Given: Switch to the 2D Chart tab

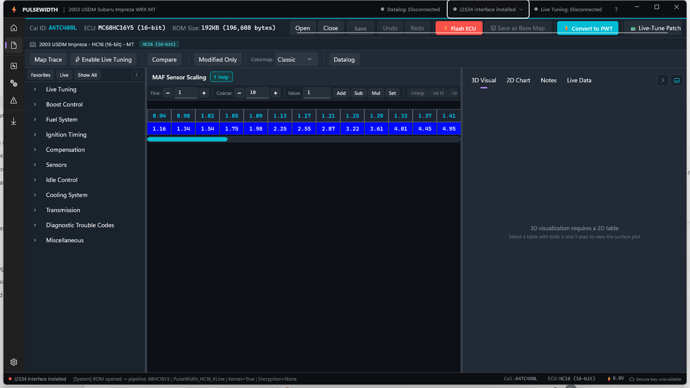Looking at the screenshot, I should (x=518, y=80).
